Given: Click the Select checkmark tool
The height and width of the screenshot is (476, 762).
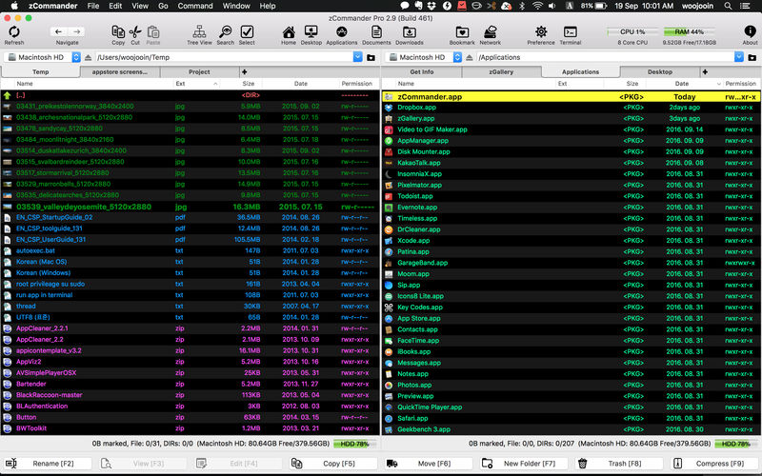Looking at the screenshot, I should 247,32.
